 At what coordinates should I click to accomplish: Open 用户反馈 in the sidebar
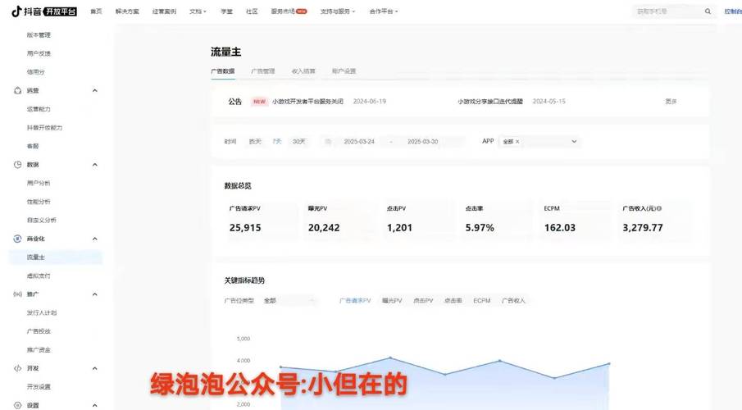[39, 53]
